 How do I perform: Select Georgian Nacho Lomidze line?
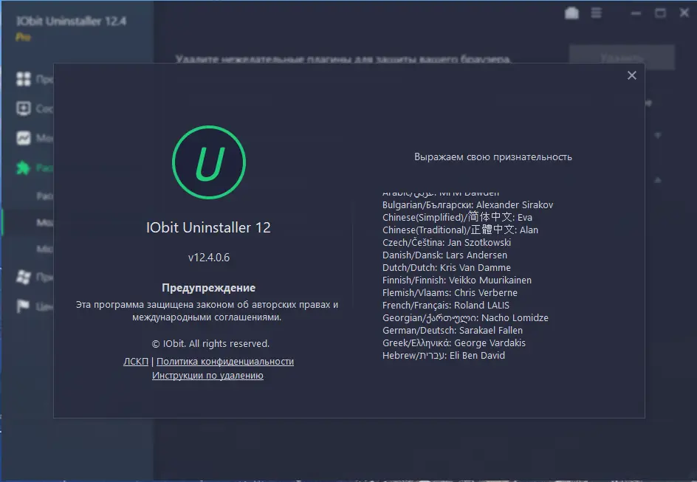click(465, 318)
